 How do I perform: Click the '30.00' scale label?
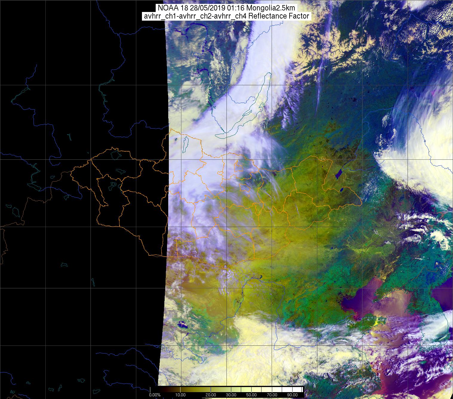231,395
